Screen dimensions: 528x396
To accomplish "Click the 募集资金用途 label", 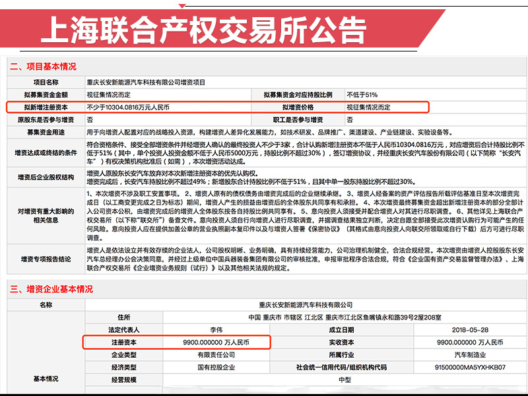I will coord(46,133).
